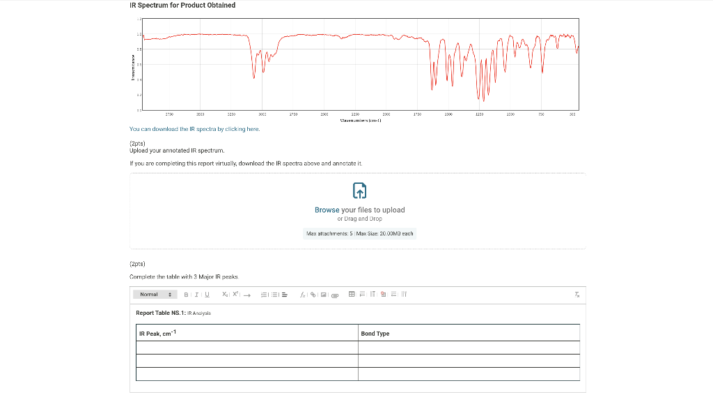Click the attachment paperclip icon
The width and height of the screenshot is (713, 397).
coord(335,295)
